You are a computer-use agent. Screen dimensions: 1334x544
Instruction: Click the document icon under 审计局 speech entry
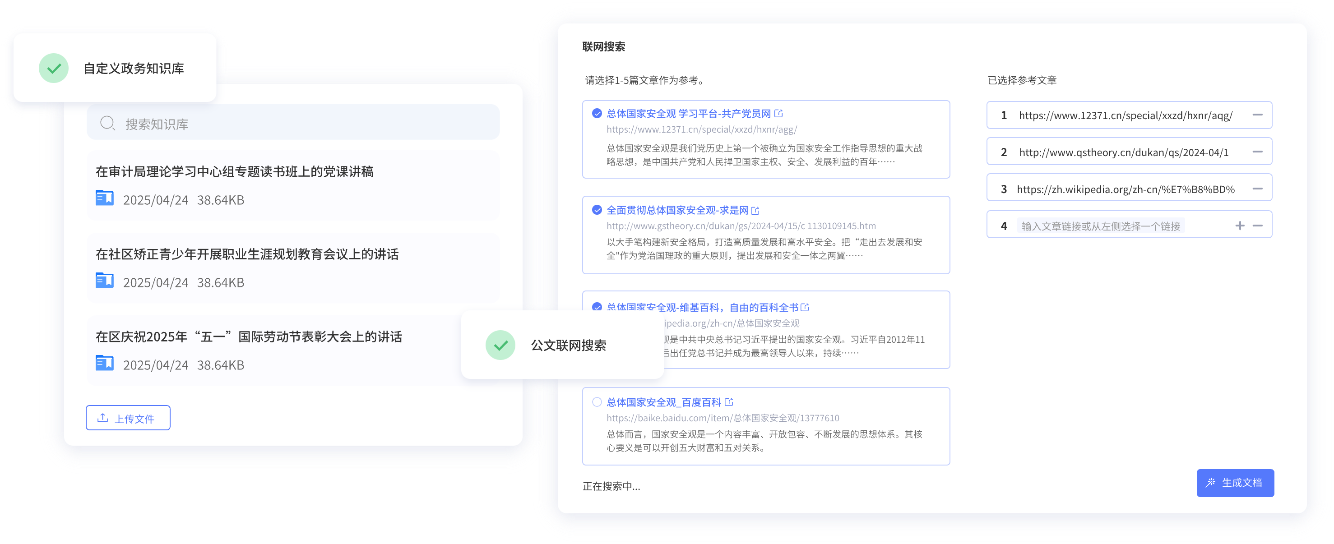pos(105,198)
